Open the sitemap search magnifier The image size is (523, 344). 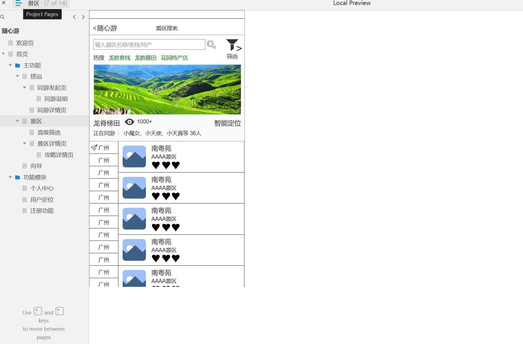coord(2,17)
